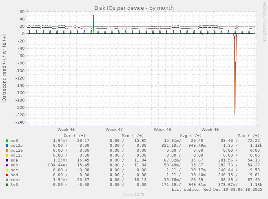The height and width of the screenshot is (199, 268).
Task: Click the md126 orange legend swatch
Action: pyautogui.click(x=7, y=150)
